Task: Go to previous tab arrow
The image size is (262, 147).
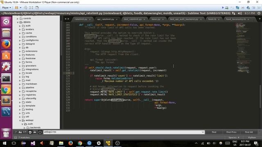Action: pos(65,19)
